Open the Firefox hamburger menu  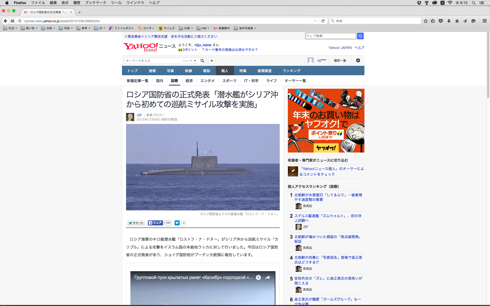pyautogui.click(x=484, y=21)
